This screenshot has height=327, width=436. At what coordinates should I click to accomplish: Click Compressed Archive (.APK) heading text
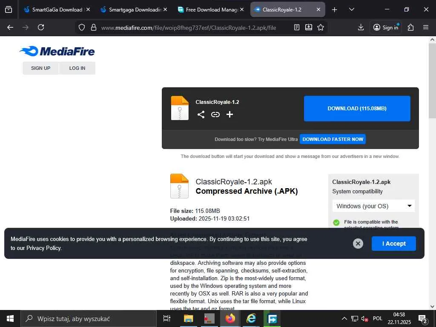247,191
